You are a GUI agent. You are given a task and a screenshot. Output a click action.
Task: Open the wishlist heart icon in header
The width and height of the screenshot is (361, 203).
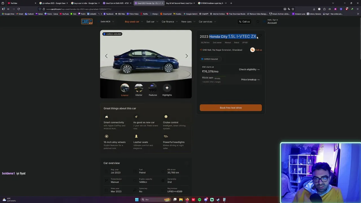pos(258,21)
